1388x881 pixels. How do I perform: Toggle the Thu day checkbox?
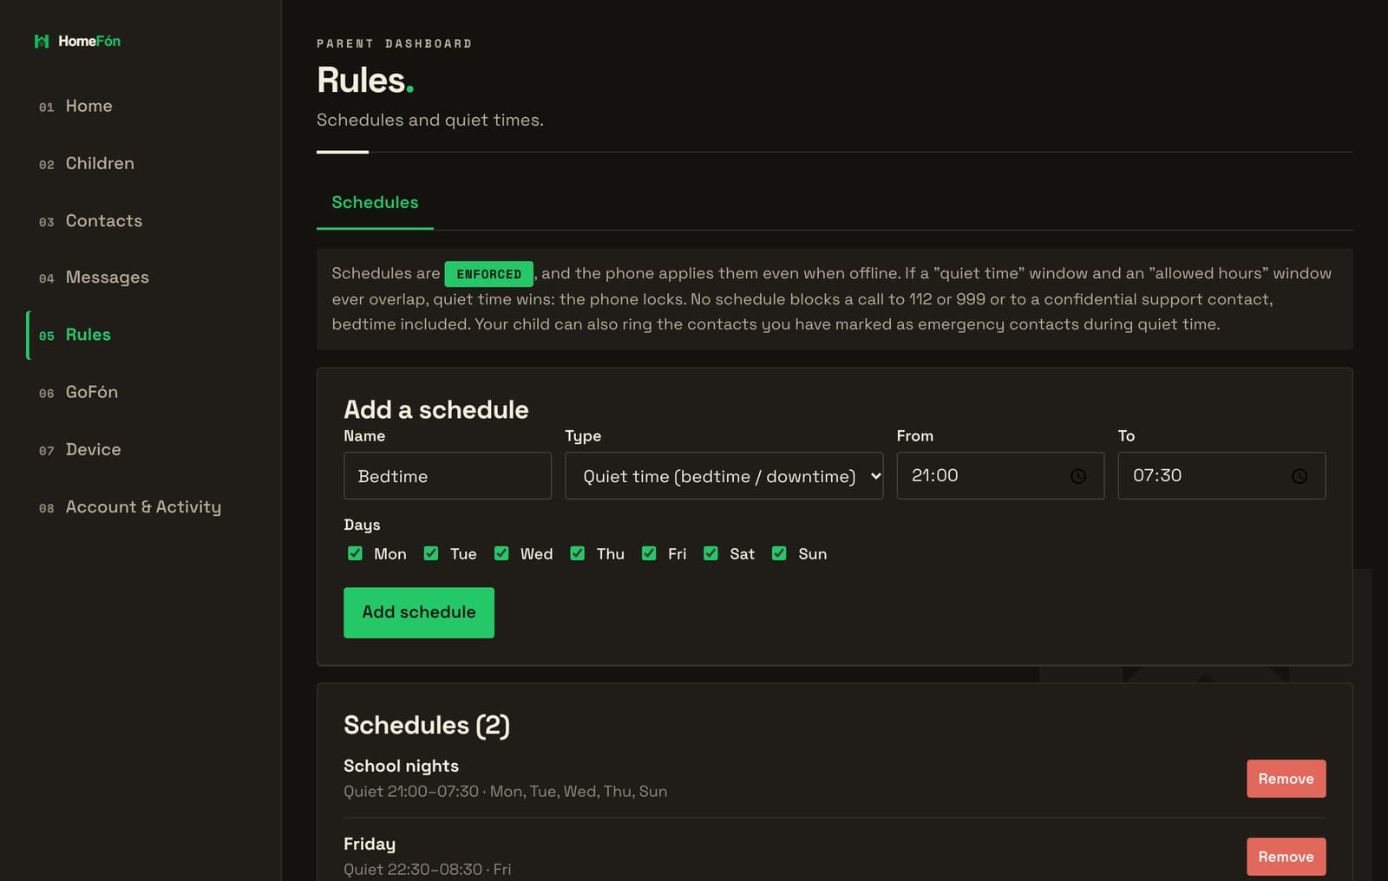[x=577, y=553]
